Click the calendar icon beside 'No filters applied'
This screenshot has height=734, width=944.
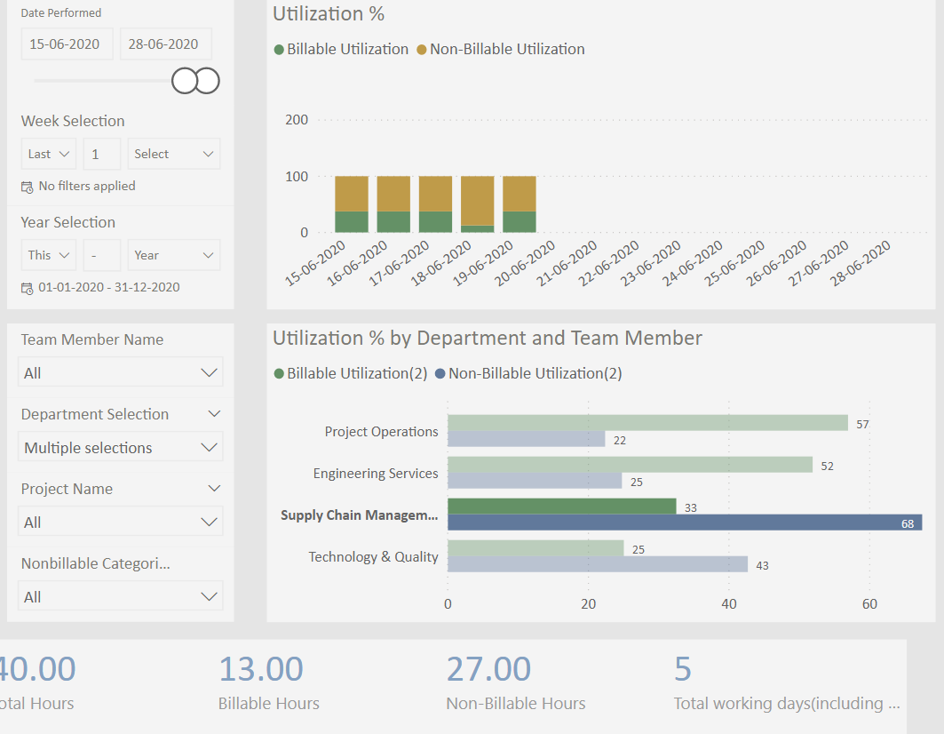coord(28,187)
